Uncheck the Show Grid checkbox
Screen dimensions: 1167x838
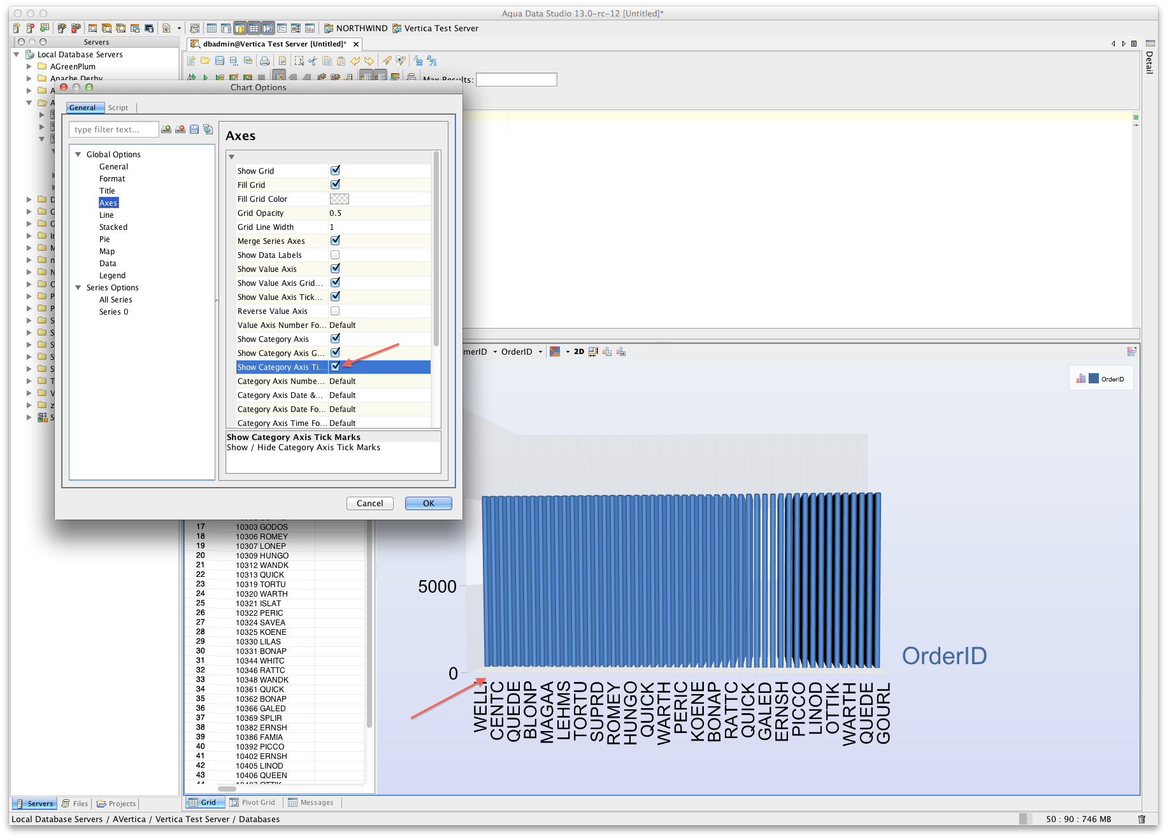[335, 171]
